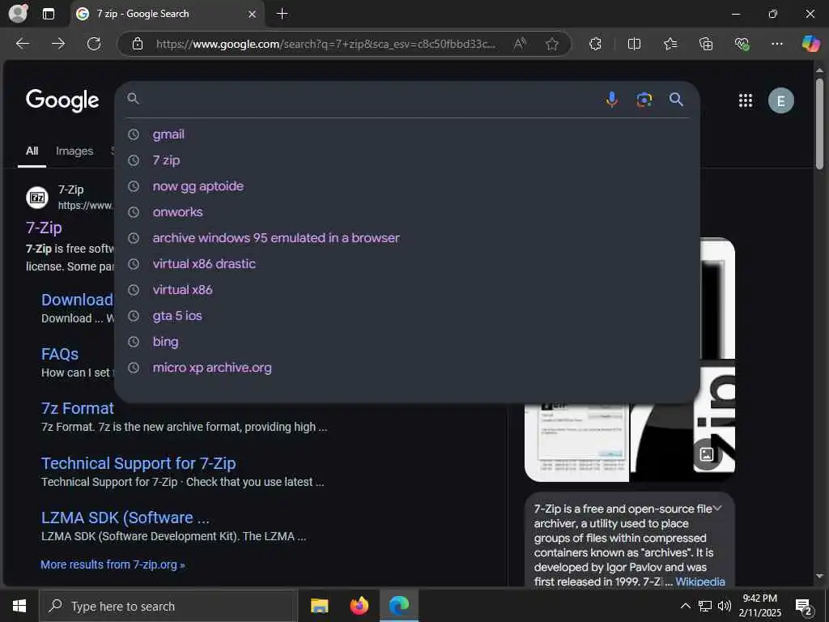Open the Wikipedia link in knowledge panel

pos(700,582)
